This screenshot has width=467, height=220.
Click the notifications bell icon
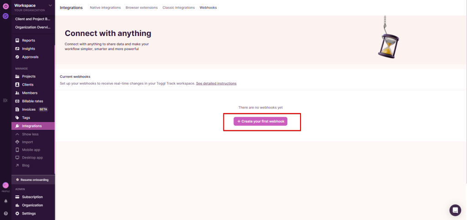point(5,201)
